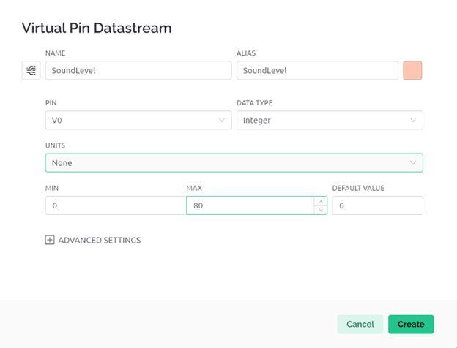Click the MAX value field showing 80
This screenshot has height=348, width=457.
249,205
